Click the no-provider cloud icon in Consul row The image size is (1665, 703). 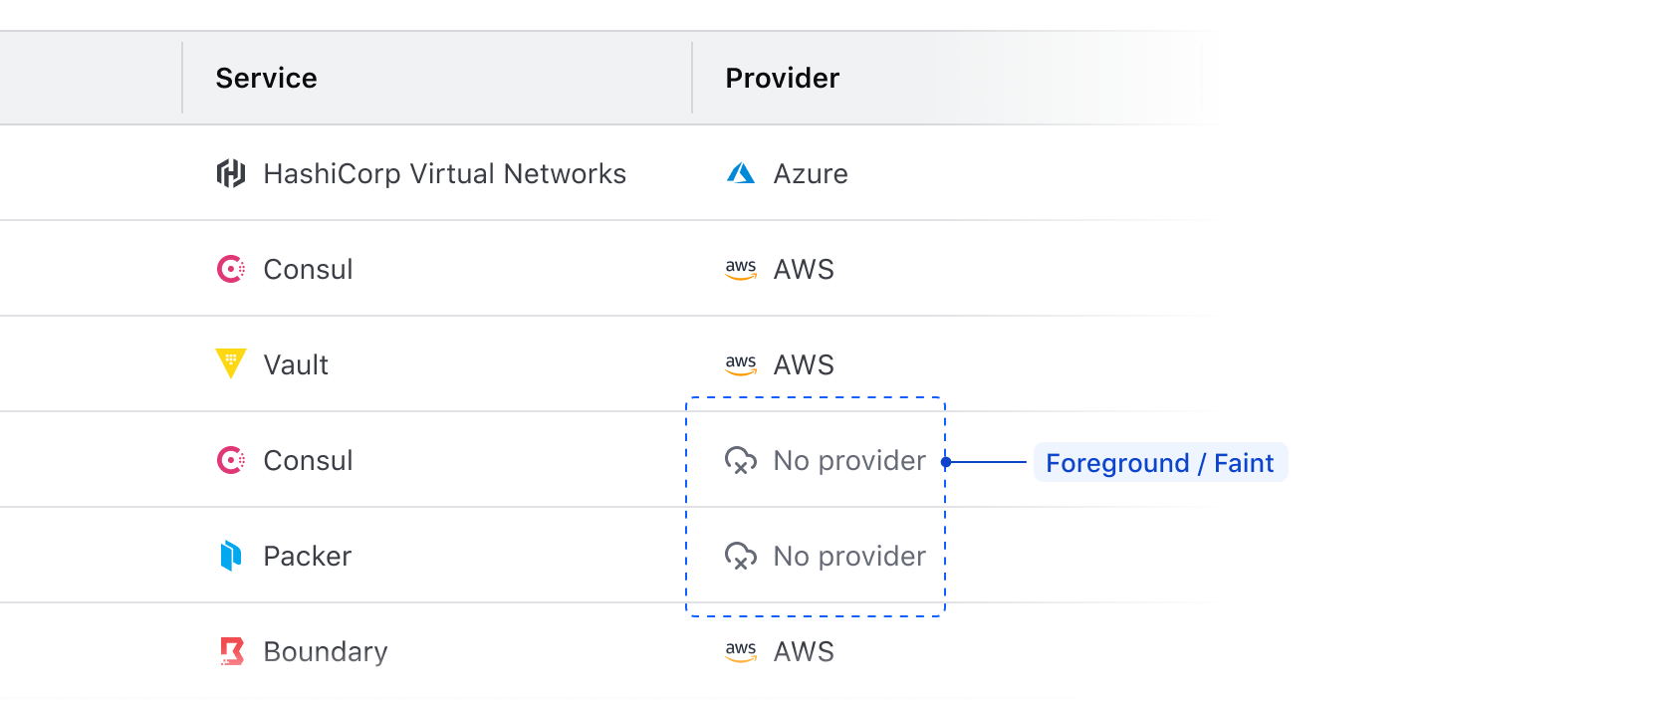(x=741, y=461)
